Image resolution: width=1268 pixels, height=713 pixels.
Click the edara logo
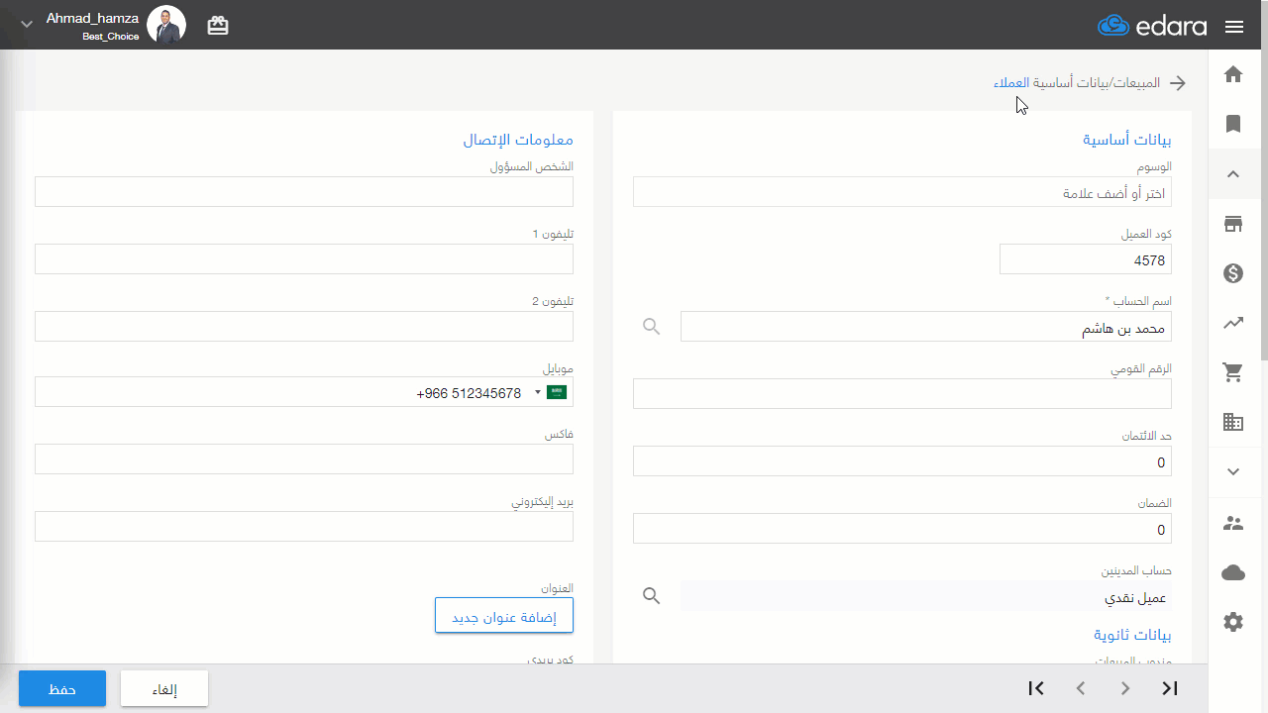point(1152,26)
